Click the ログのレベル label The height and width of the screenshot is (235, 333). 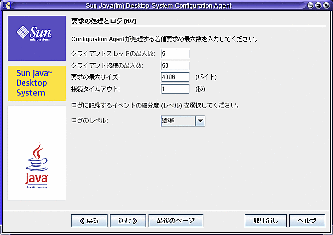click(90, 121)
